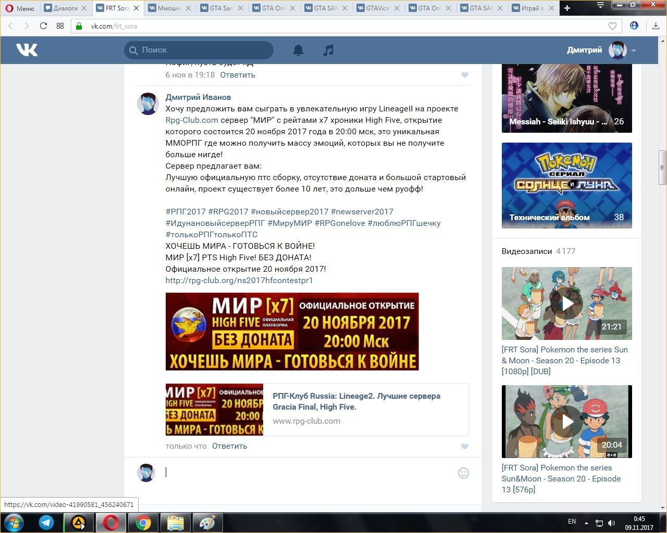
Task: Switch to the Ммошн browser tab
Action: (x=169, y=8)
